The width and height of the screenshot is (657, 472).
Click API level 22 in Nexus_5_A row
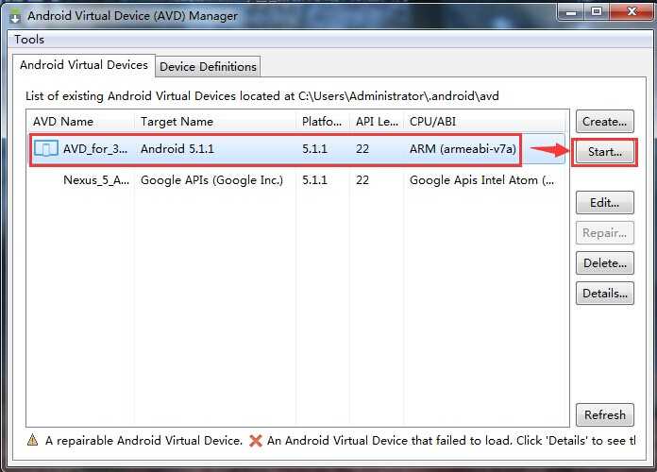coord(362,180)
